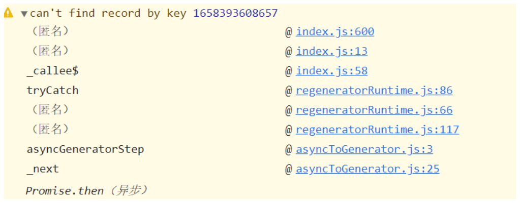Click the asyncGeneratorStep frame name
520x203 pixels.
[x=85, y=149]
